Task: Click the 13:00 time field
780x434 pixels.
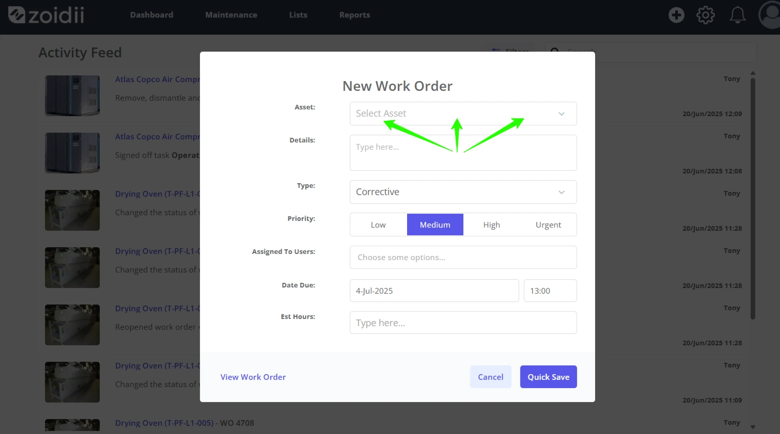Action: (x=550, y=291)
